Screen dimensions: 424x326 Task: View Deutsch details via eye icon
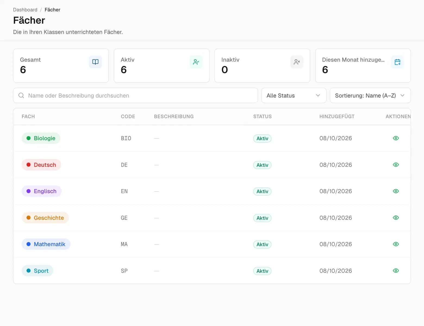coord(396,165)
